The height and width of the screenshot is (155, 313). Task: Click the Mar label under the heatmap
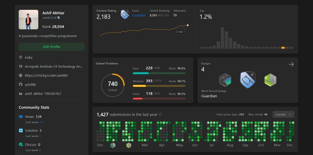[x=145, y=145]
